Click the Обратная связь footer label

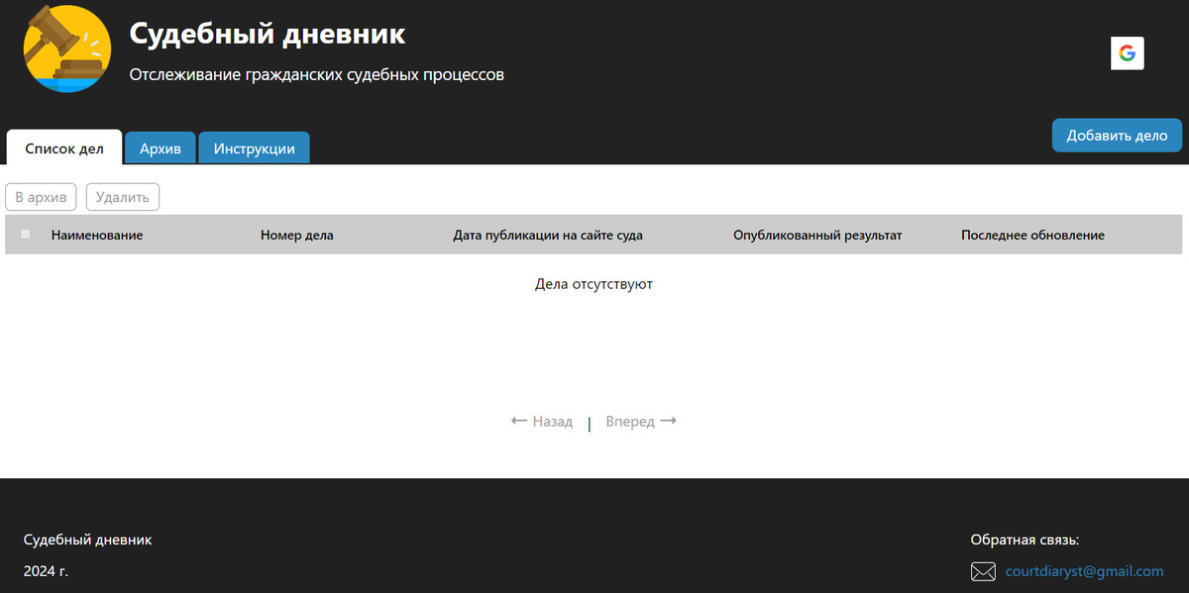pos(1025,540)
